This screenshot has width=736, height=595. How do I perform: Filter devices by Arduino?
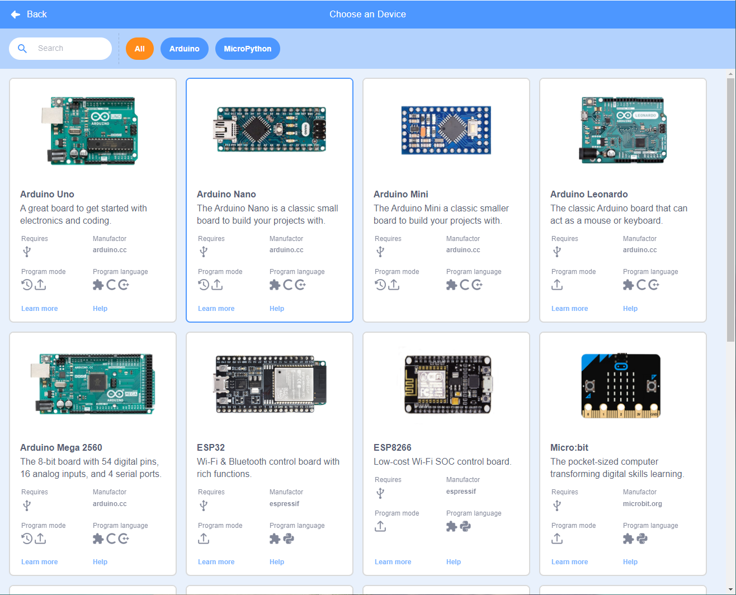click(x=185, y=49)
